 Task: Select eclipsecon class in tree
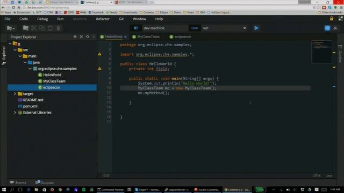point(52,87)
